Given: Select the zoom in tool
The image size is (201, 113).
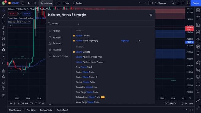Looking at the screenshot, I should (3, 63).
